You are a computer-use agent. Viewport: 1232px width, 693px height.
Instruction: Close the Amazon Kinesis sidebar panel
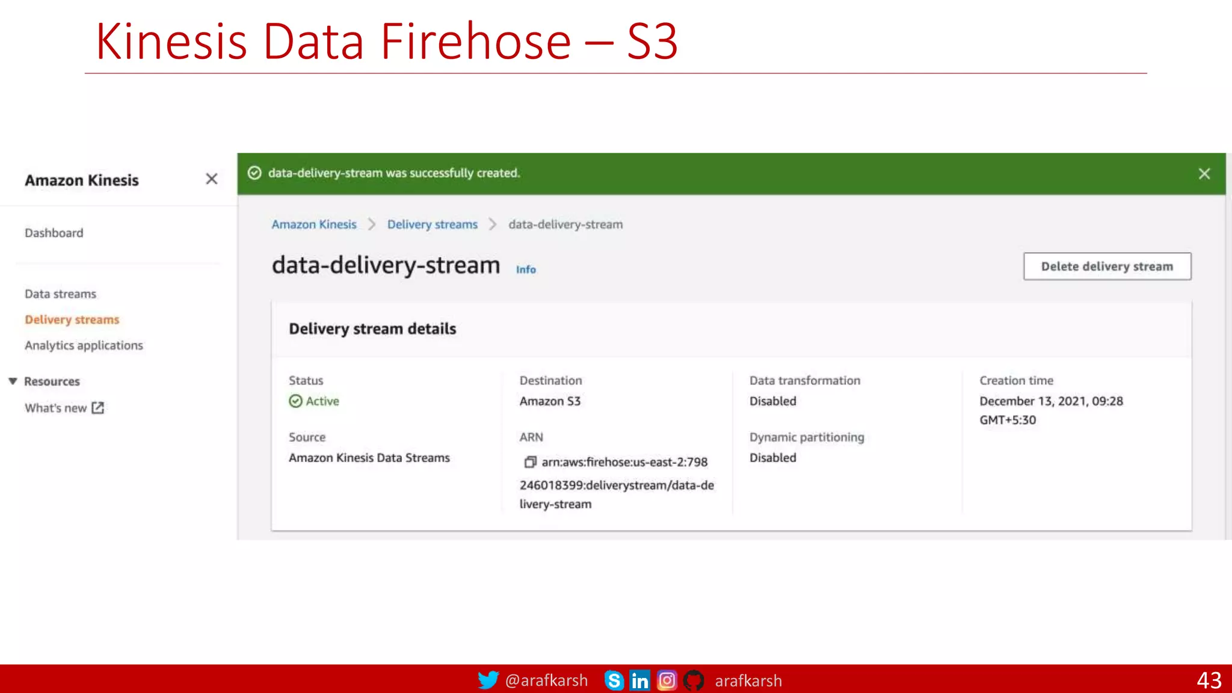point(211,179)
